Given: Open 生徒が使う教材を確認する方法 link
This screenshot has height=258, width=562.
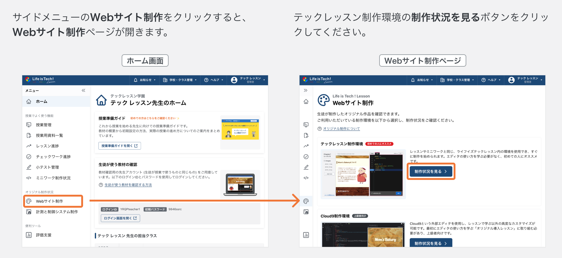Looking at the screenshot, I should click(x=128, y=185).
